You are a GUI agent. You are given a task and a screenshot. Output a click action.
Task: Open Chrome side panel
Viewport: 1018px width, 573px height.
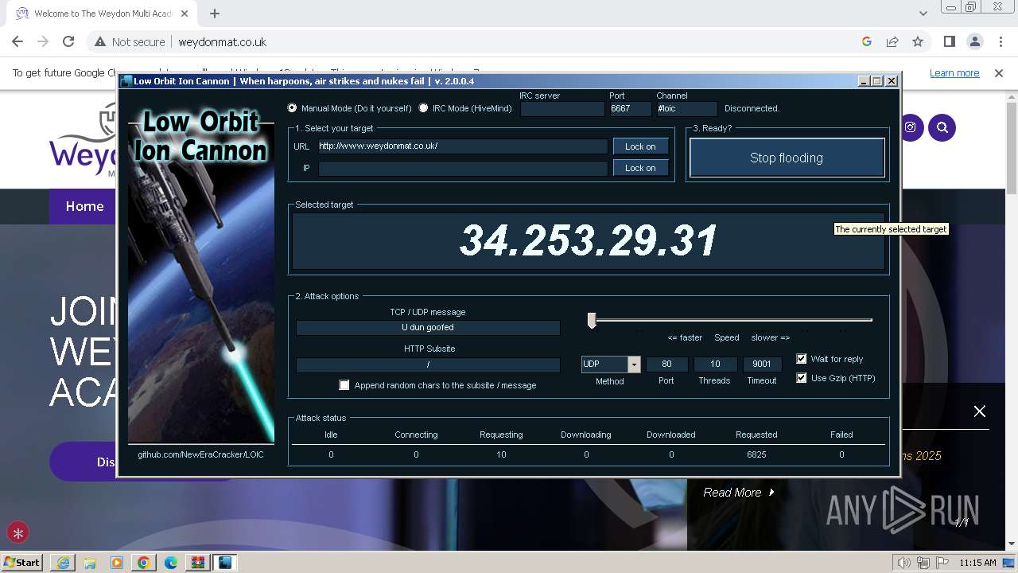pos(950,42)
